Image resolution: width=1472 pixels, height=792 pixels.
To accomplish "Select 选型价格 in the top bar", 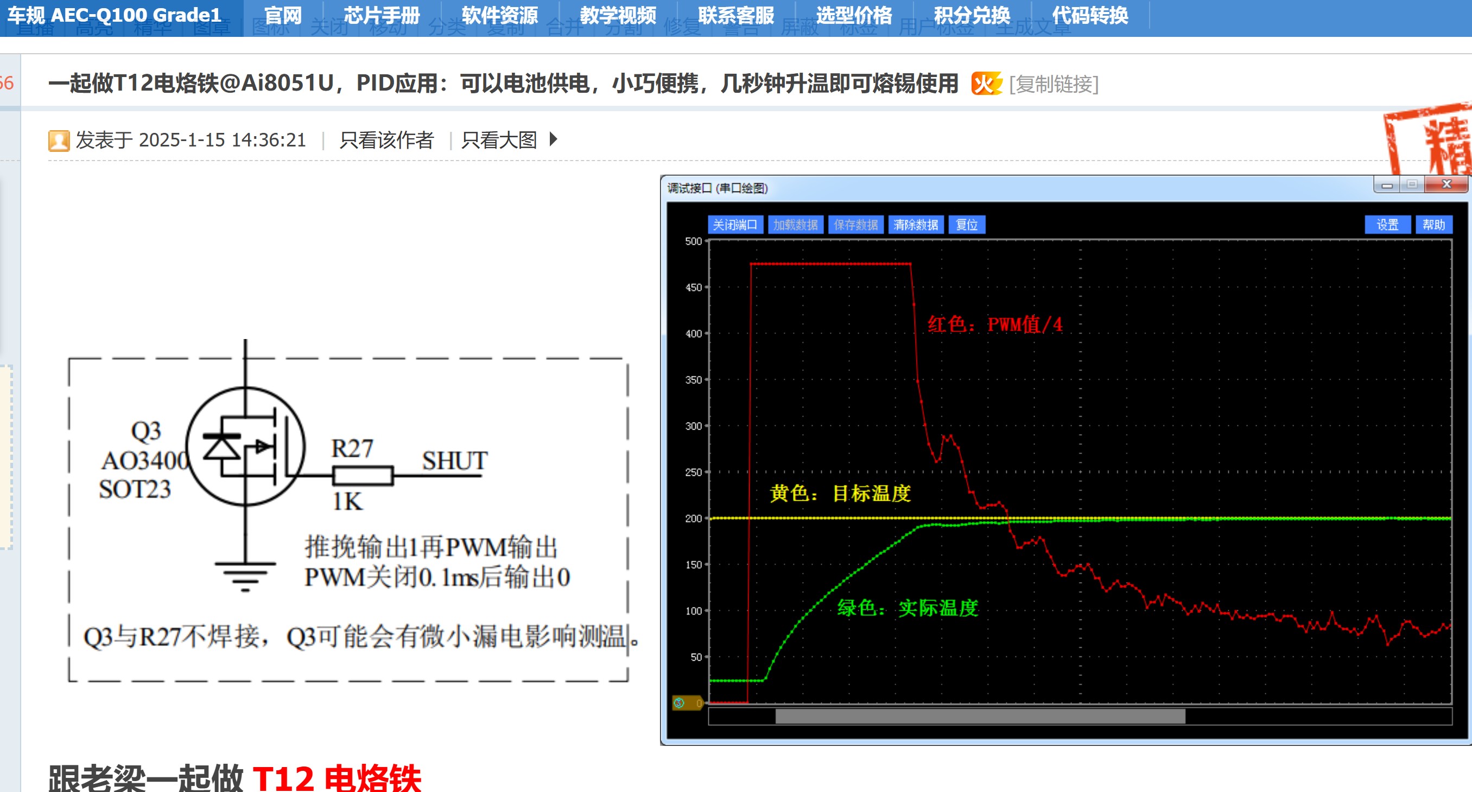I will point(854,15).
